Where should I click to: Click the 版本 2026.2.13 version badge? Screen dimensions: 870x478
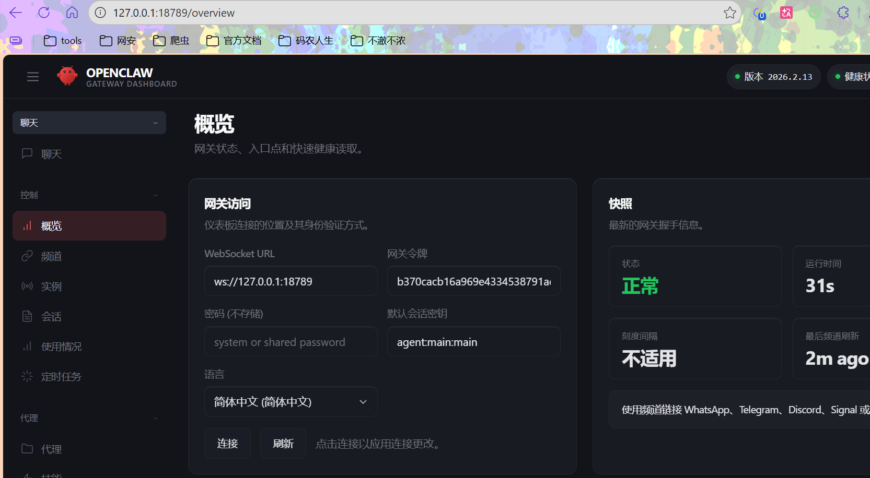pyautogui.click(x=774, y=77)
